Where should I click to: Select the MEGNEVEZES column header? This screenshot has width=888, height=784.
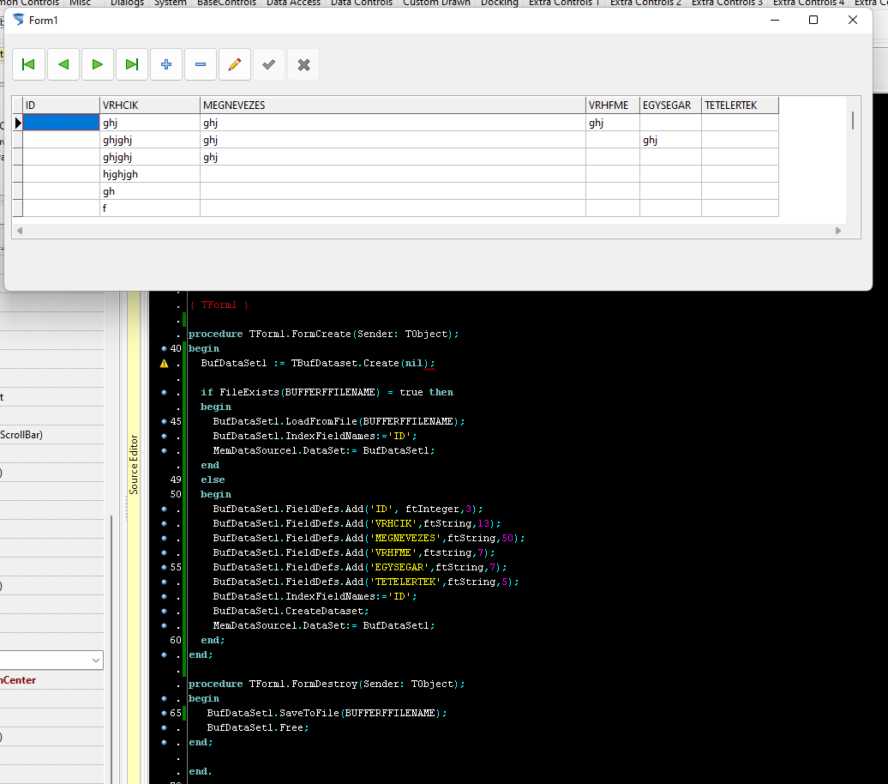click(x=393, y=106)
